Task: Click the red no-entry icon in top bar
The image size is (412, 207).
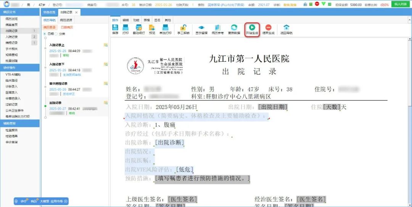Action: click(x=317, y=4)
